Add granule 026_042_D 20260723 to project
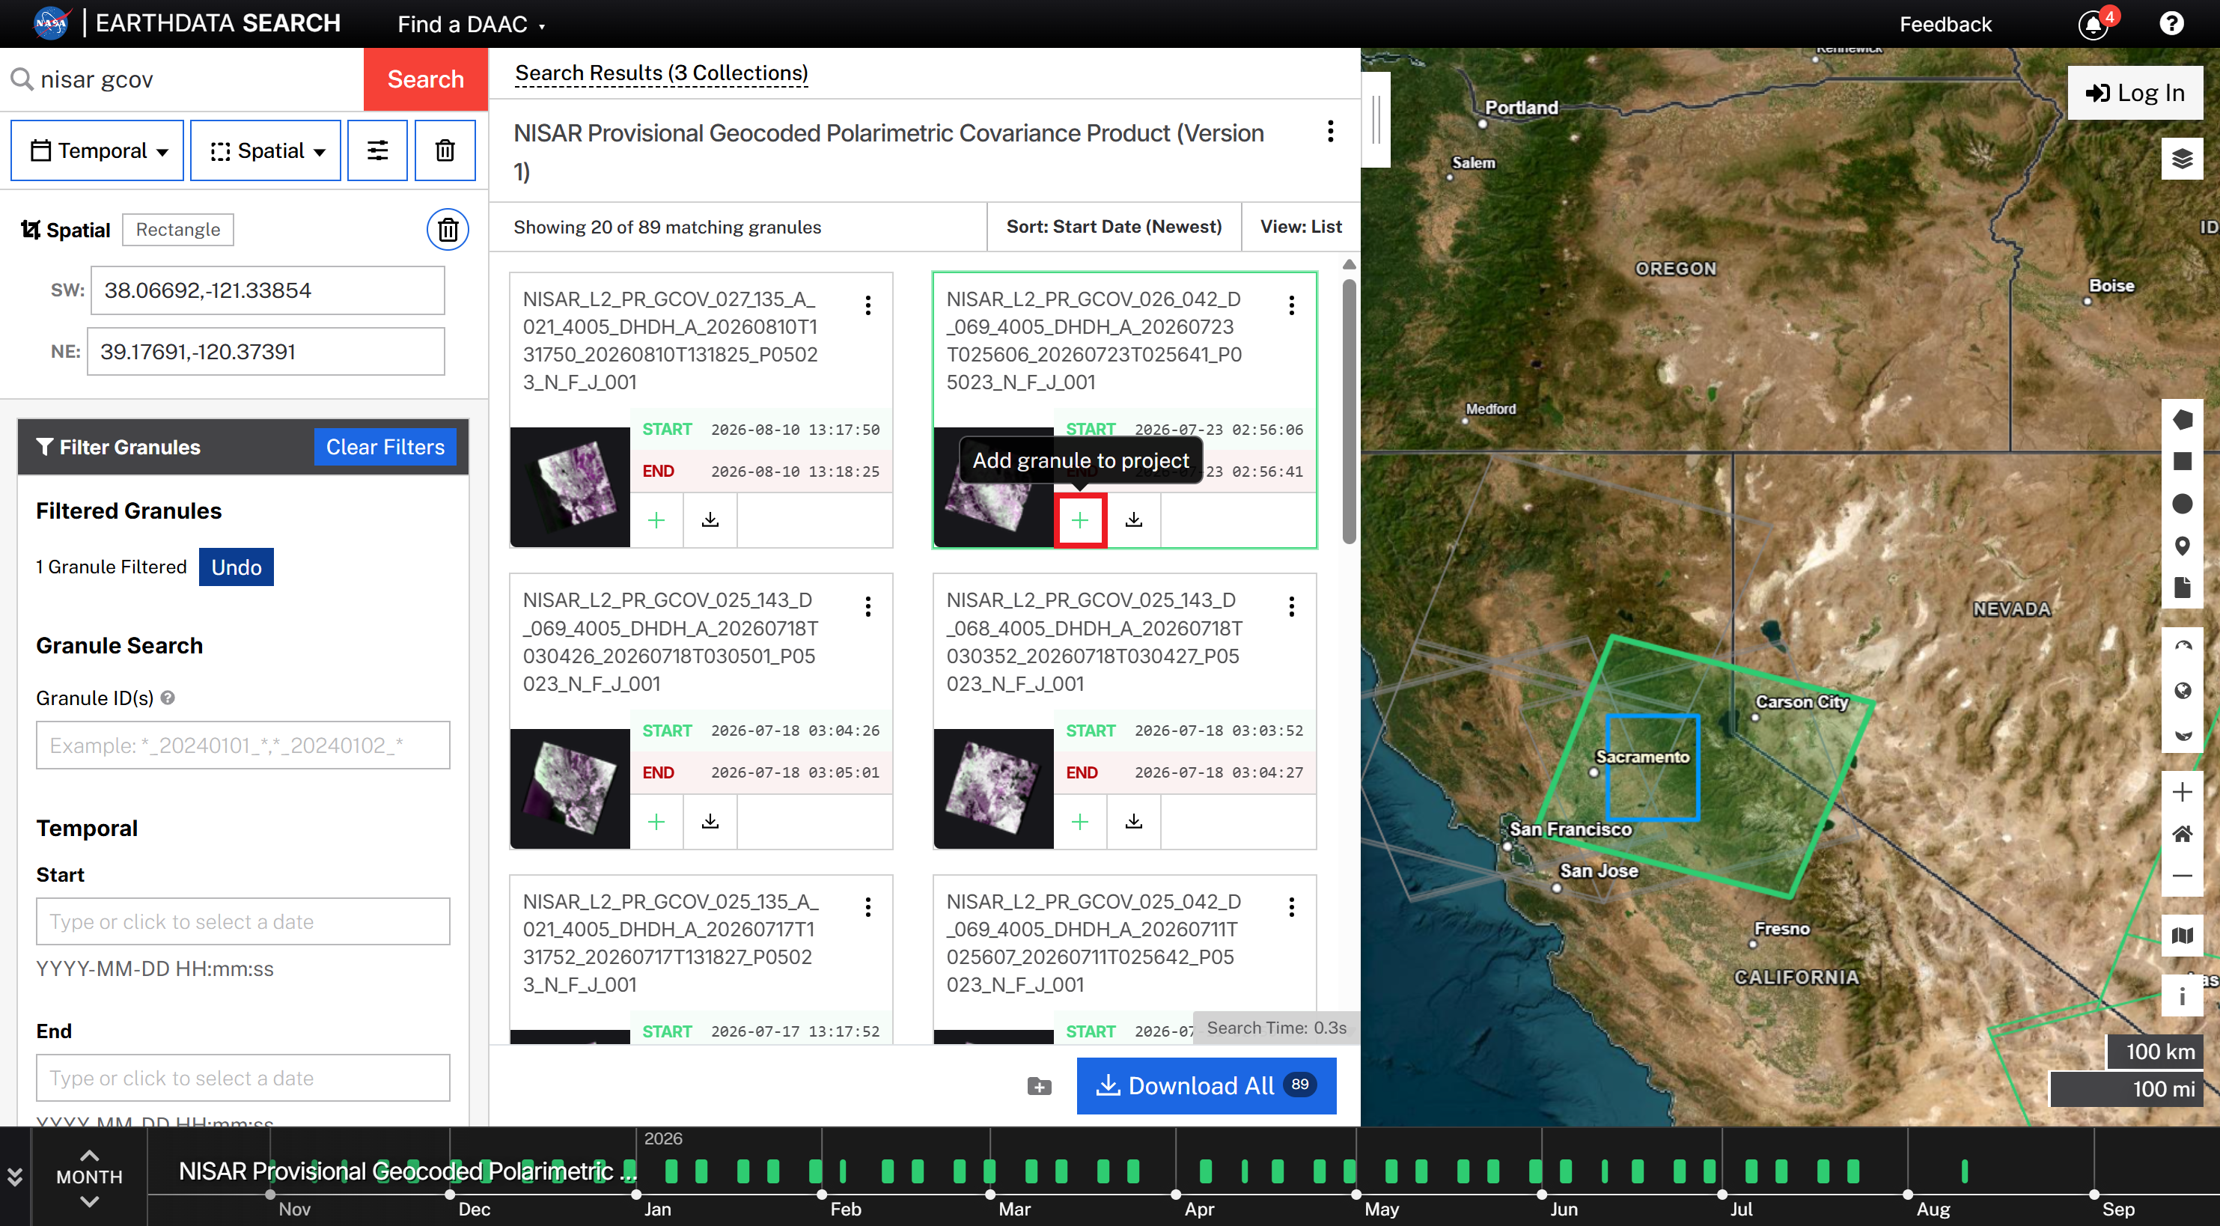The image size is (2220, 1226). 1080,520
